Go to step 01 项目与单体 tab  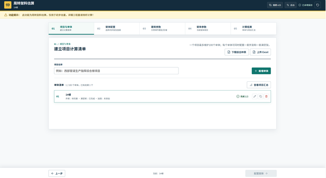71,29
